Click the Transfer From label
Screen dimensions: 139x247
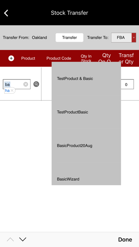click(x=16, y=38)
